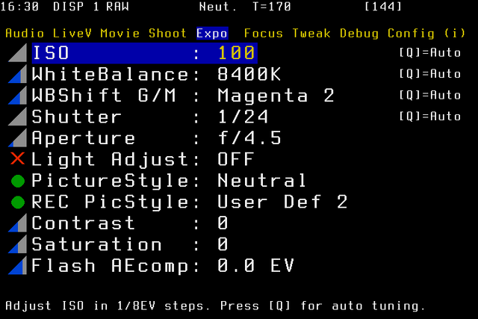The height and width of the screenshot is (319, 478).
Task: Click the [Q]=Auto hint for ISO
Action: (430, 53)
